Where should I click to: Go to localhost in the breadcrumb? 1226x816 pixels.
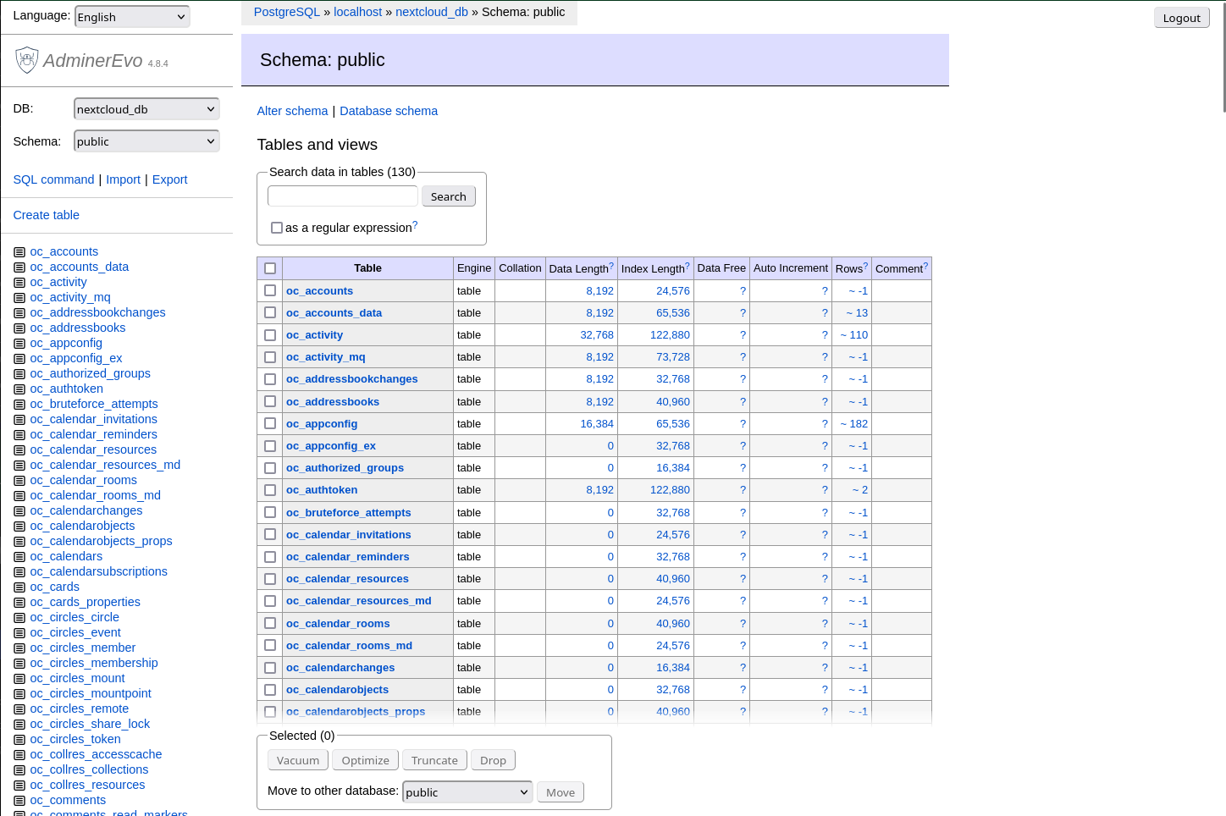[x=357, y=12]
